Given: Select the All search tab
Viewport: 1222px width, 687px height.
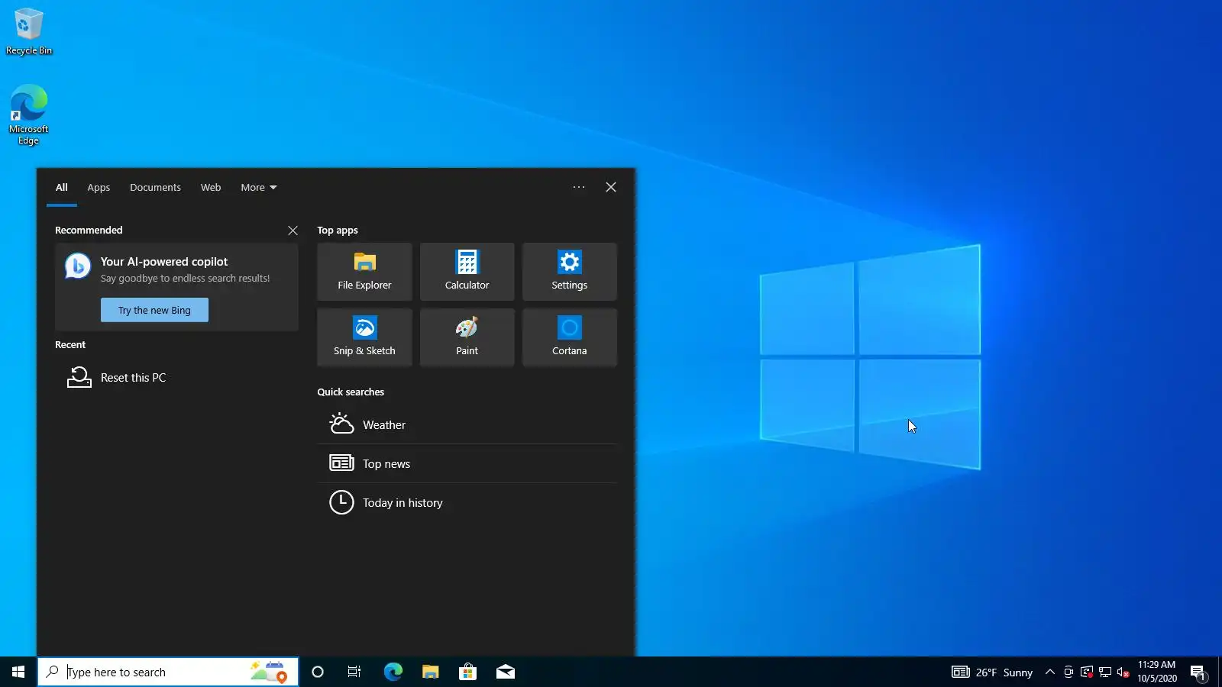Looking at the screenshot, I should pyautogui.click(x=62, y=187).
